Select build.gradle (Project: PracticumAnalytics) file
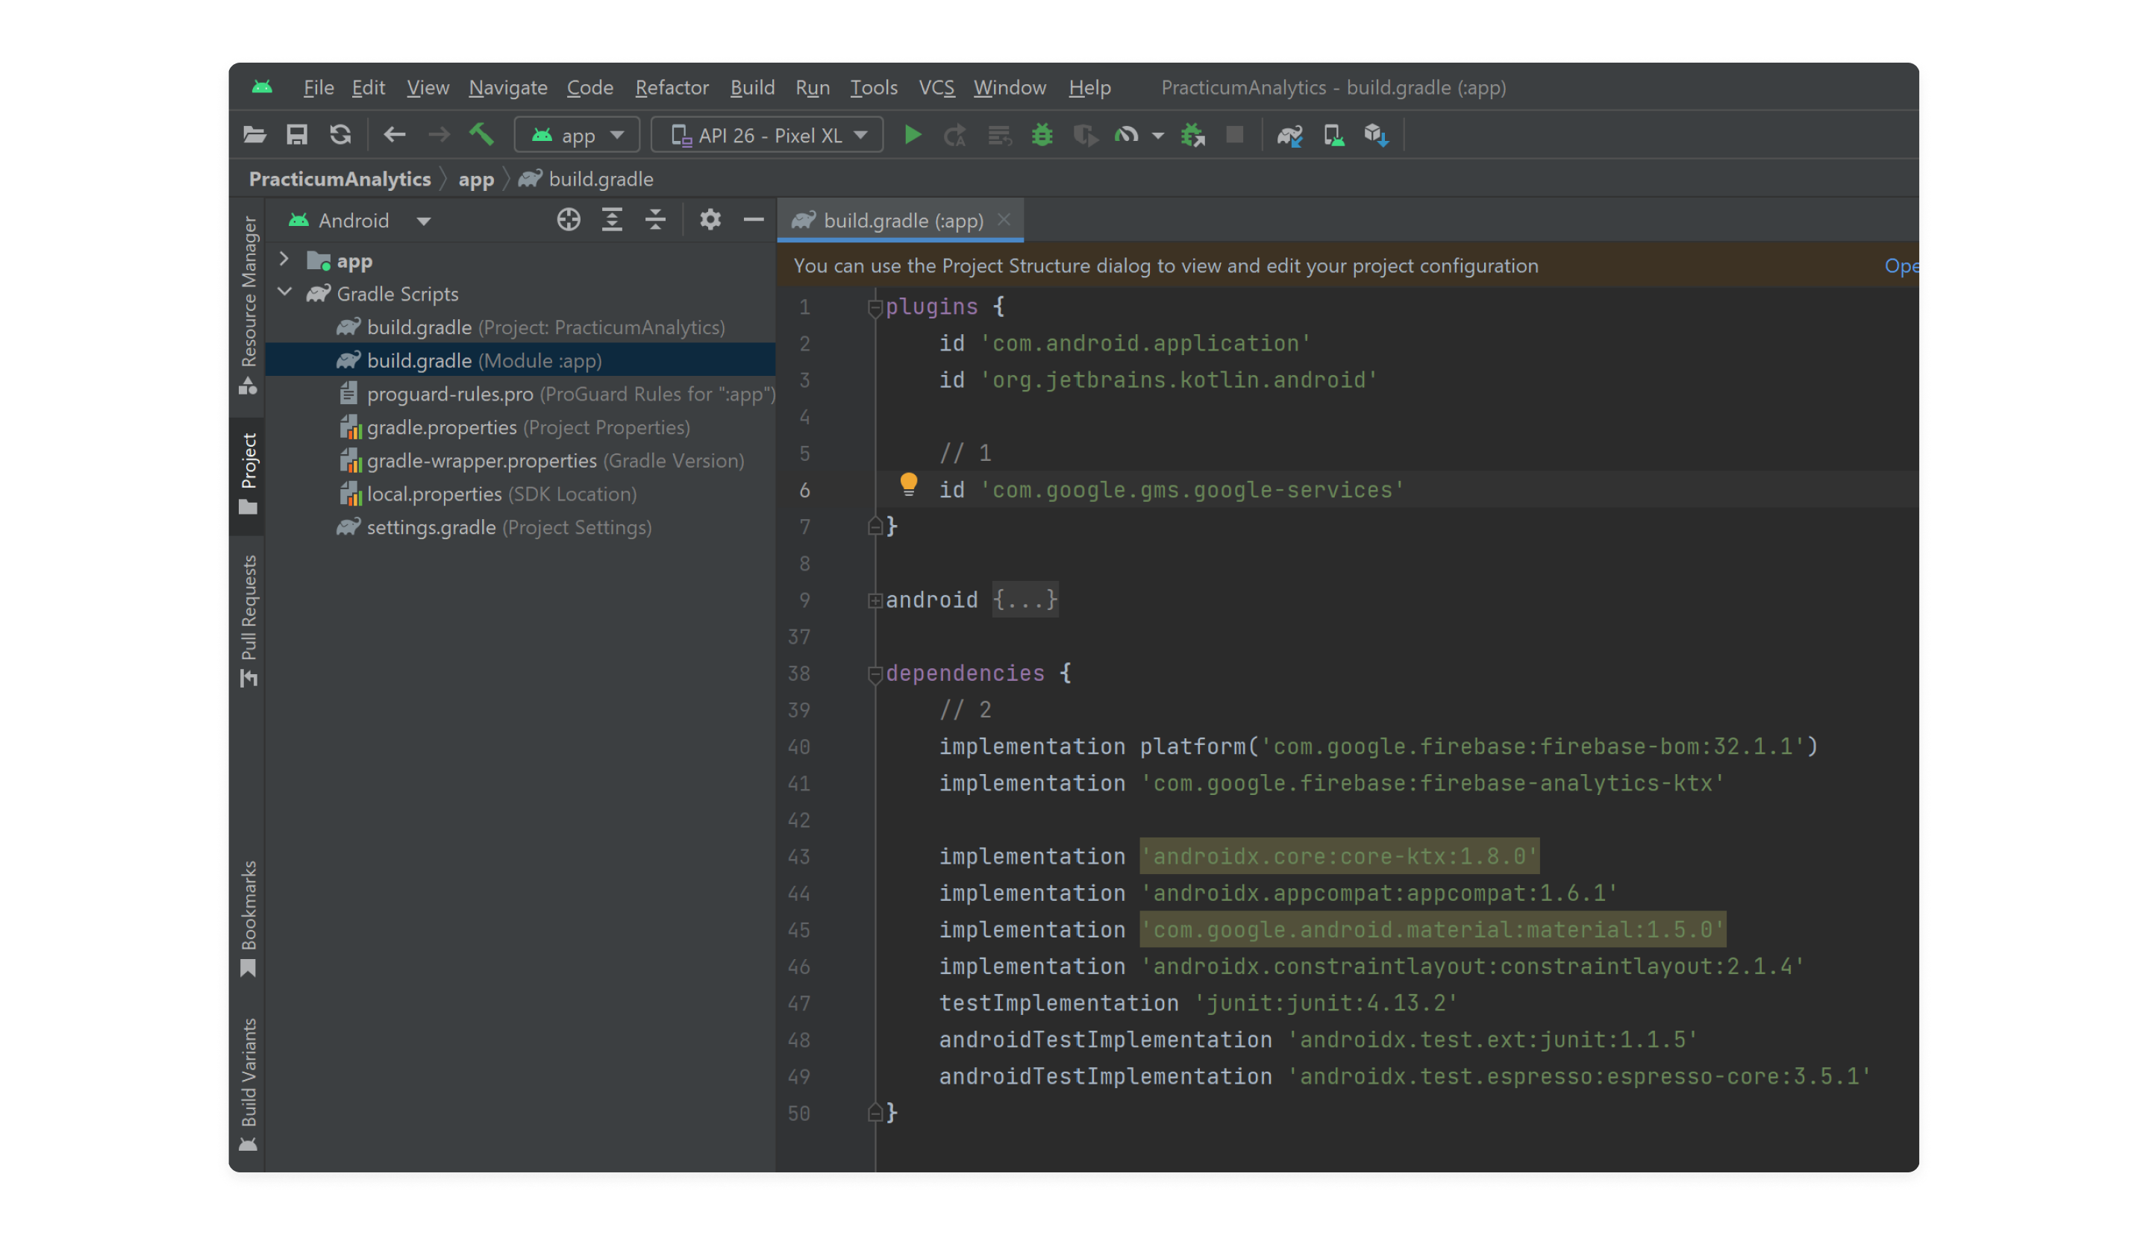2149x1235 pixels. (x=520, y=327)
